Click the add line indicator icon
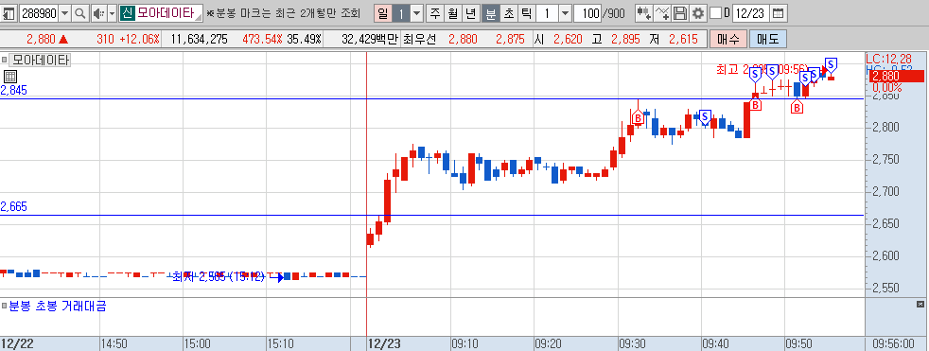This screenshot has width=929, height=351. click(663, 12)
